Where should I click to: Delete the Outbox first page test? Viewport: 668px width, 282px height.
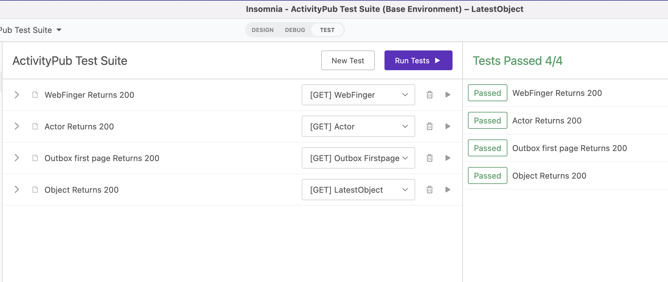pyautogui.click(x=430, y=158)
